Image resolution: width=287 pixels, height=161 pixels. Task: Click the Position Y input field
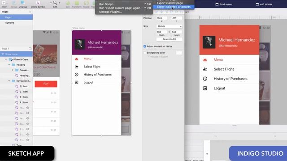[x=177, y=18]
